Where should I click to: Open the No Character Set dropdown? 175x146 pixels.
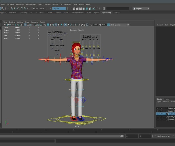pyautogui.click(x=163, y=136)
